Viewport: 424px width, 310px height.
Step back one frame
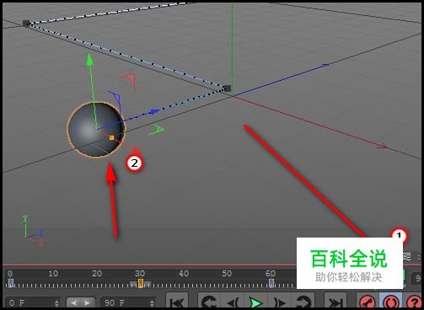click(x=233, y=302)
